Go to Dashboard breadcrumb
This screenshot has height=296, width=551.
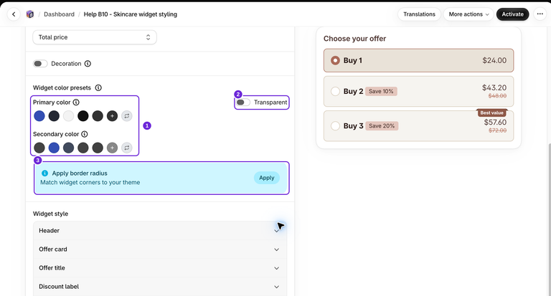(x=59, y=14)
